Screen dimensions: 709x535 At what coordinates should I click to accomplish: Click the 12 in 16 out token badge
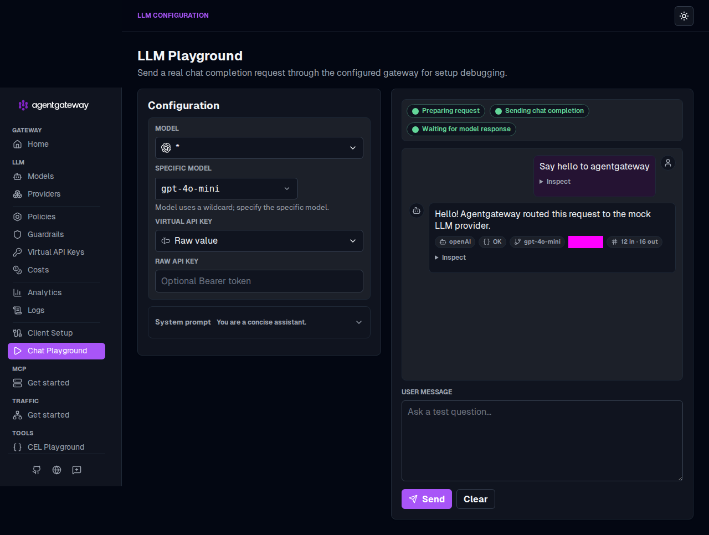[x=635, y=242]
